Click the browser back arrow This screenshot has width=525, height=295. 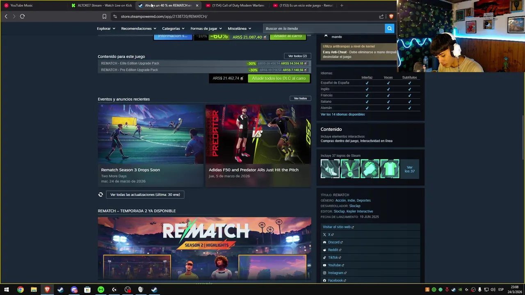[x=6, y=16]
